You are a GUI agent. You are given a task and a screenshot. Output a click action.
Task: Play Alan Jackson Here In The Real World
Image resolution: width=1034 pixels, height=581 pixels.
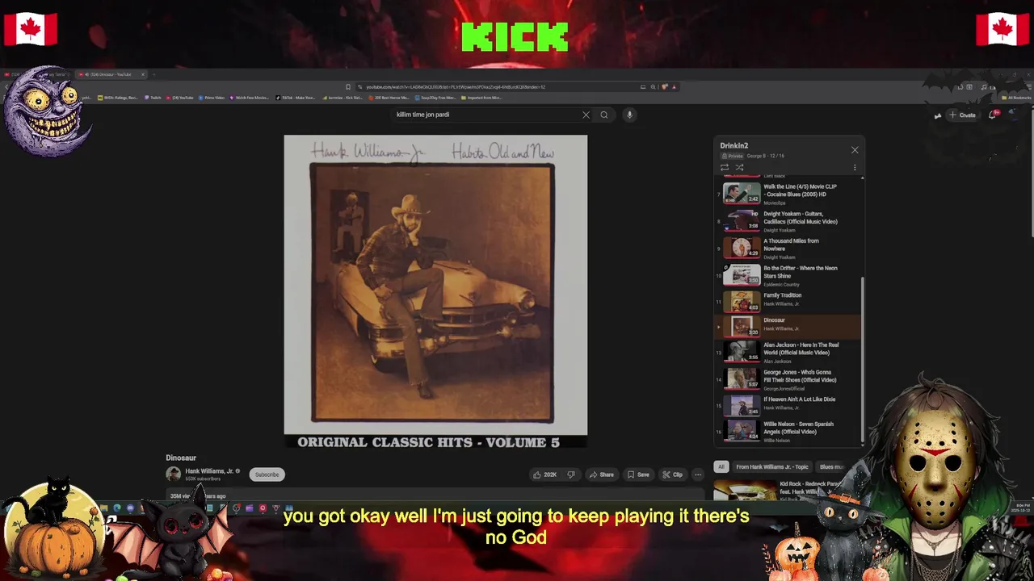tap(788, 352)
